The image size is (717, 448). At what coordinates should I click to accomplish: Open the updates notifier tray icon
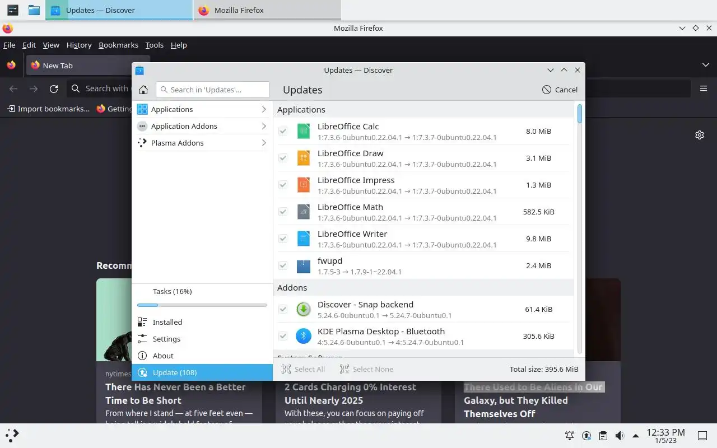click(586, 436)
